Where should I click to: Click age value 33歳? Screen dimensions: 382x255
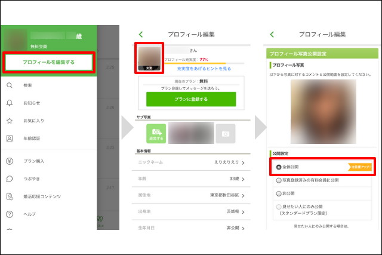(234, 179)
